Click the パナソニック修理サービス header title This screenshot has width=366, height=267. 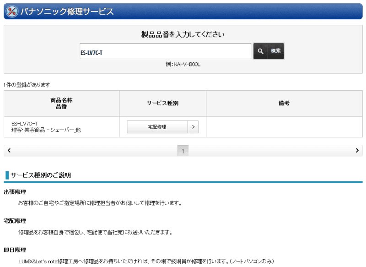tap(67, 12)
